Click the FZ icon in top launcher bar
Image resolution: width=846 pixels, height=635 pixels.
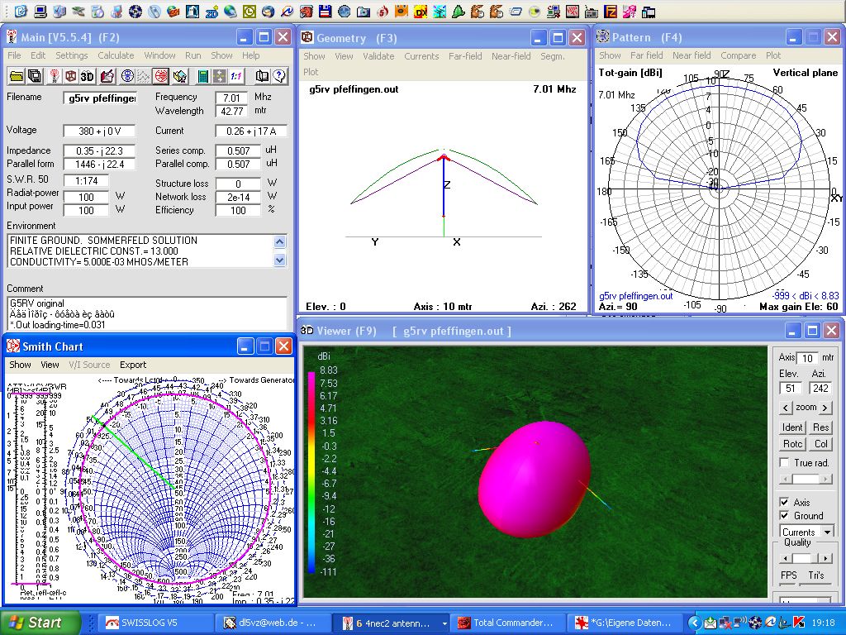pyautogui.click(x=611, y=11)
